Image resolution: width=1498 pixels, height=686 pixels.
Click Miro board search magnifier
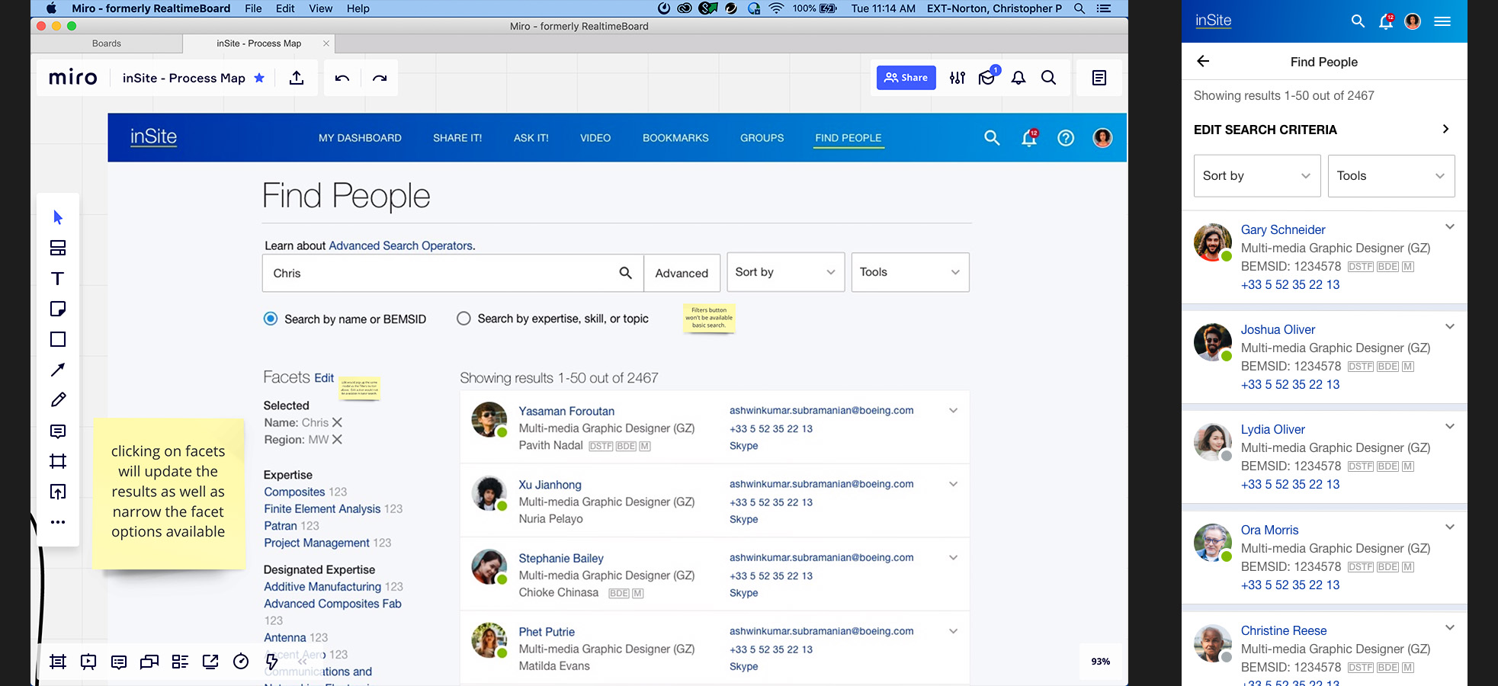1049,78
